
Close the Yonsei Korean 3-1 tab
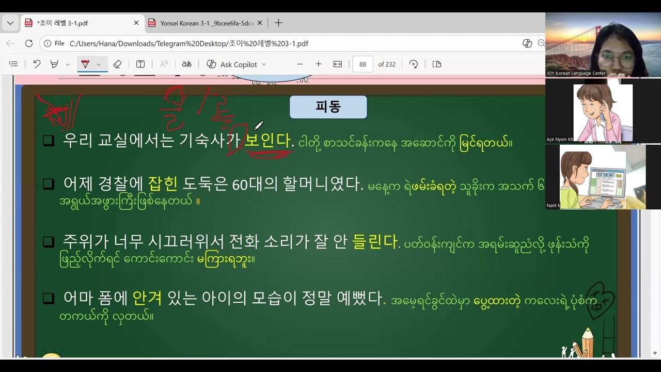coord(260,23)
